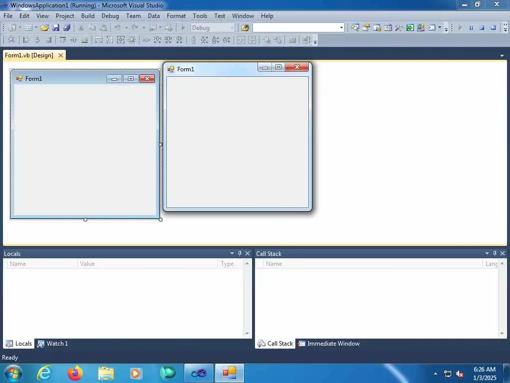Click the Stop Debugging icon
Image resolution: width=510 pixels, height=383 pixels.
(482, 28)
